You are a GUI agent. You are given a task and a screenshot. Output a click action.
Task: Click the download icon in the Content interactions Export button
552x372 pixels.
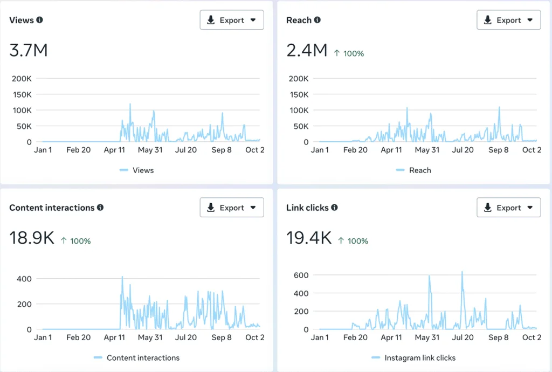click(211, 208)
